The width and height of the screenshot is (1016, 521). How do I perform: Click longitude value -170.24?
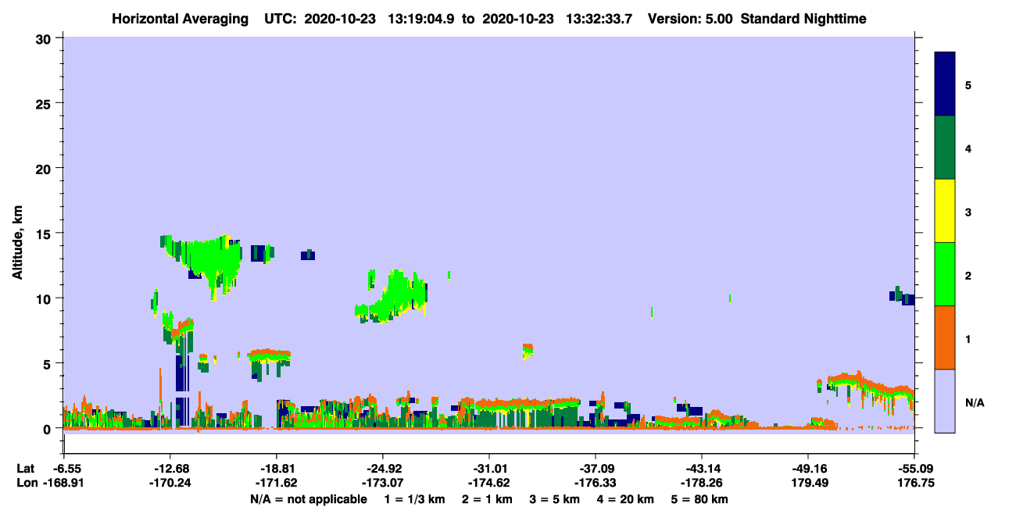(x=170, y=483)
